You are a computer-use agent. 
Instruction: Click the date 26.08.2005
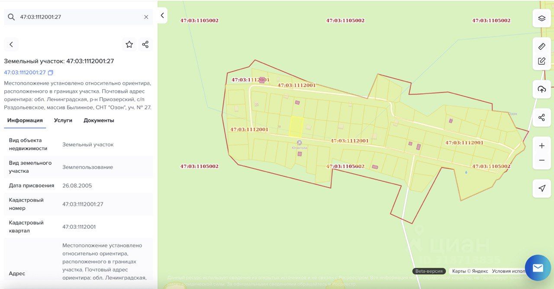(x=77, y=186)
